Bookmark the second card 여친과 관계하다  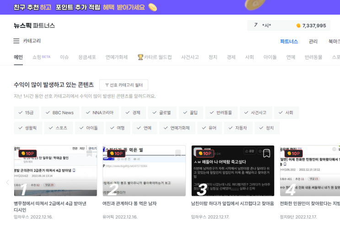click(178, 153)
